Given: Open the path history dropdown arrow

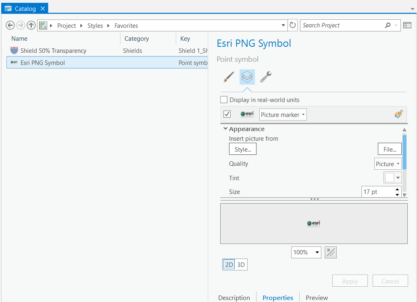Looking at the screenshot, I should tap(283, 25).
